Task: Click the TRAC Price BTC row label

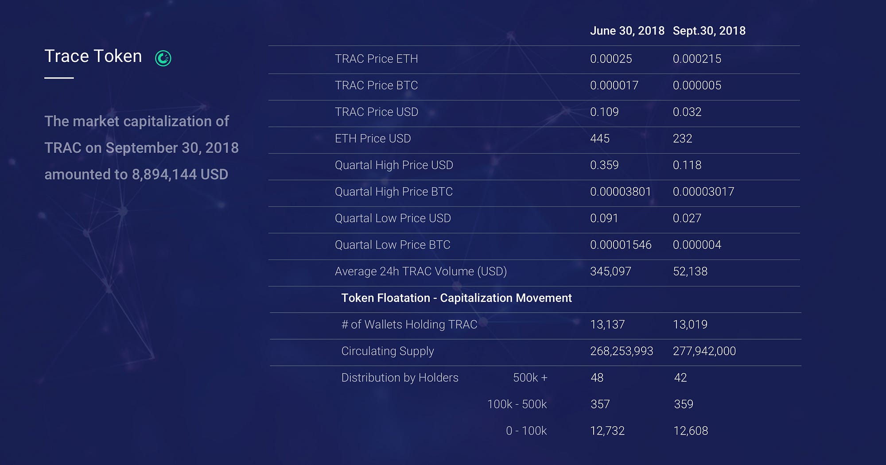Action: [376, 85]
